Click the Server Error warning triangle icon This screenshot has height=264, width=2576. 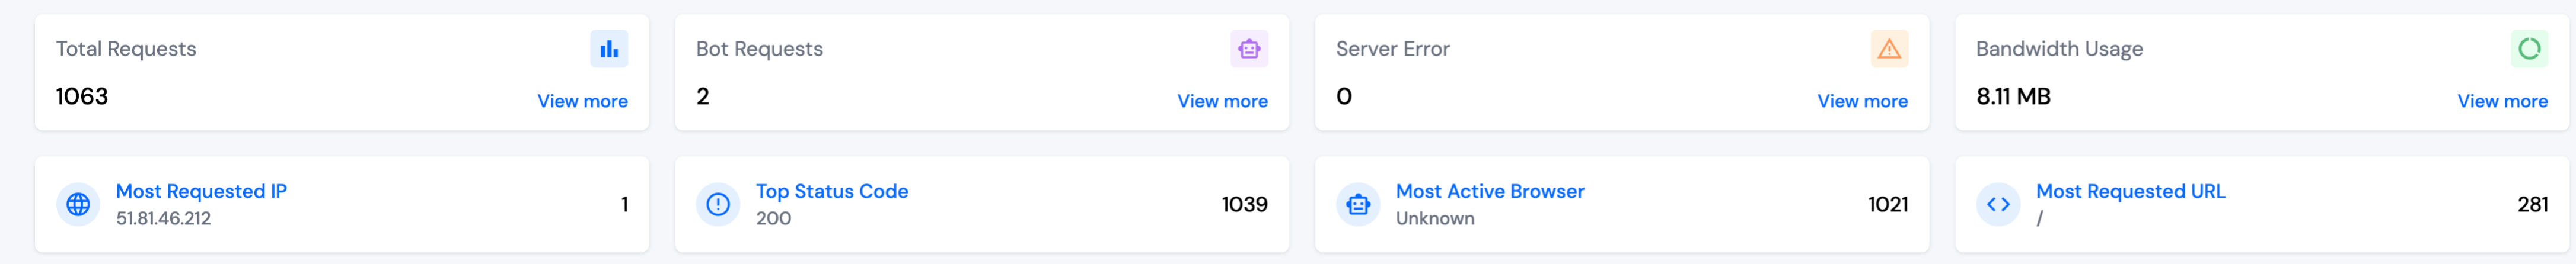1888,48
